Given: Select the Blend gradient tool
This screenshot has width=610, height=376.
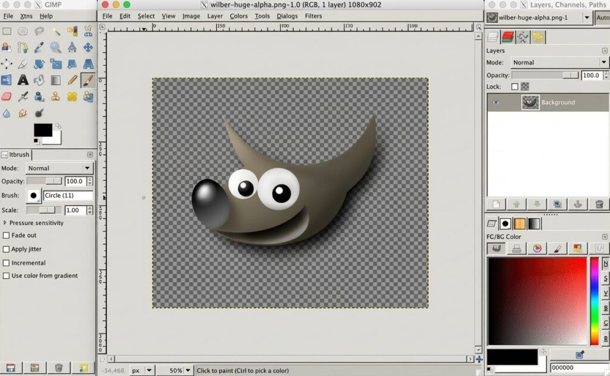Looking at the screenshot, I should tap(55, 79).
